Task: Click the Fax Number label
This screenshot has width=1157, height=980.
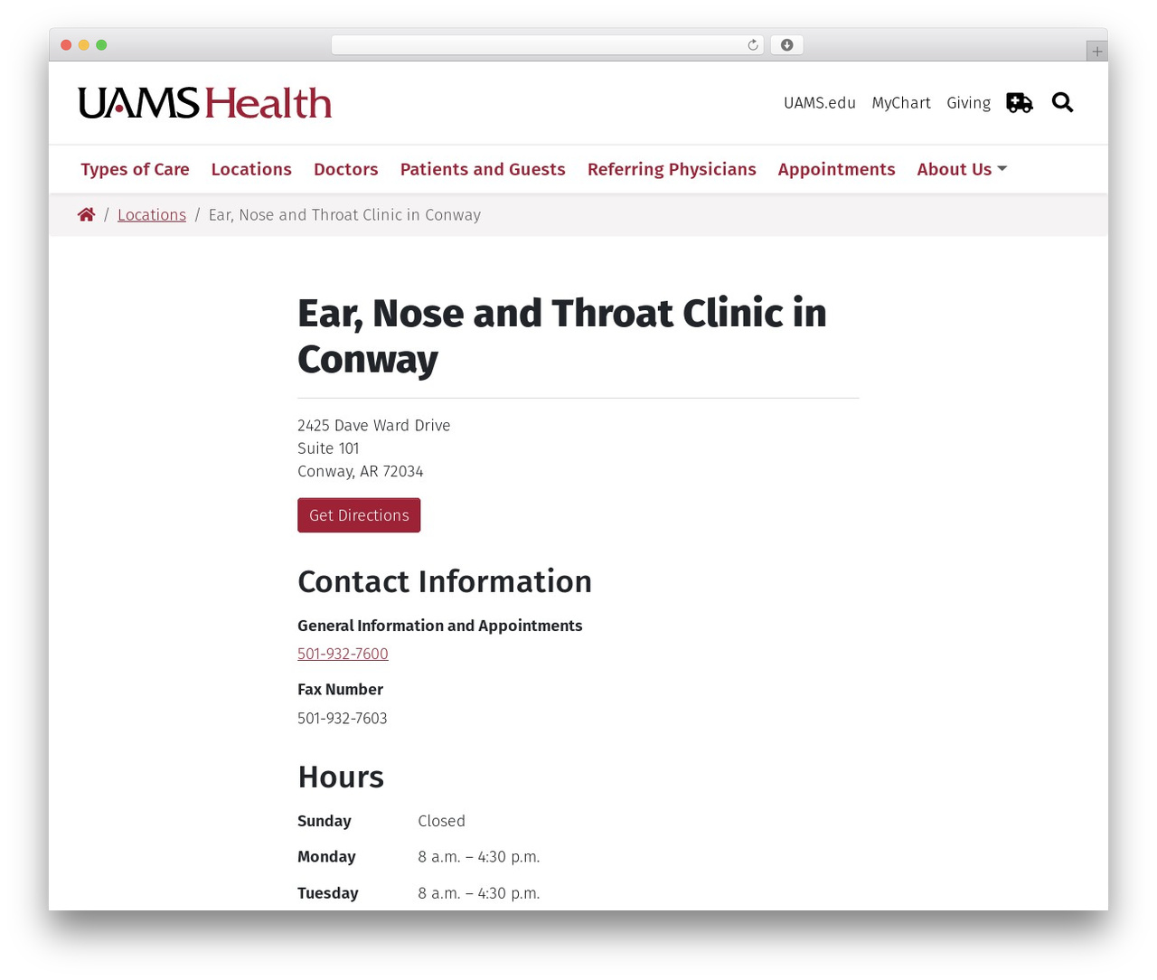Action: (340, 690)
